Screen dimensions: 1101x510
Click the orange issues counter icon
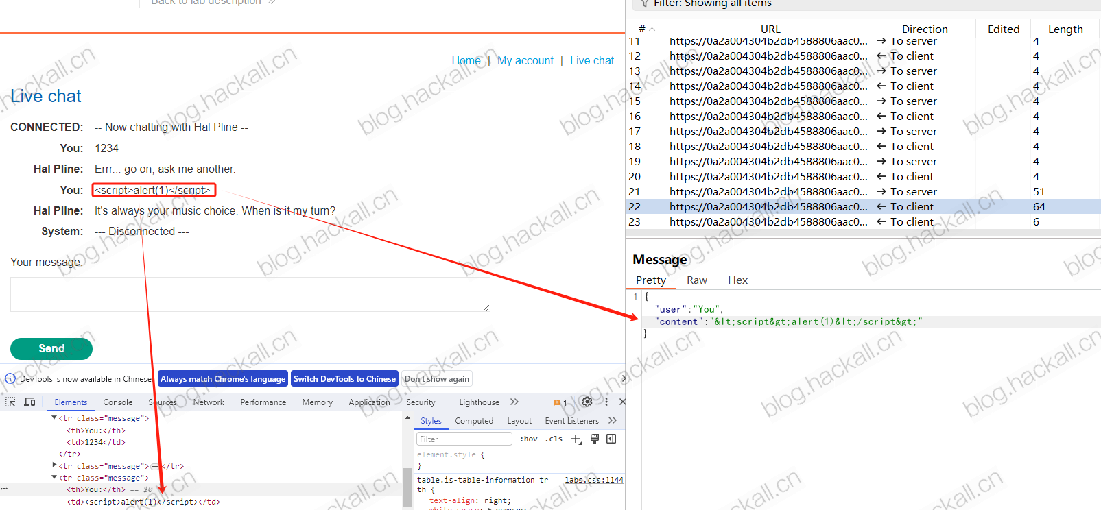pyautogui.click(x=560, y=402)
